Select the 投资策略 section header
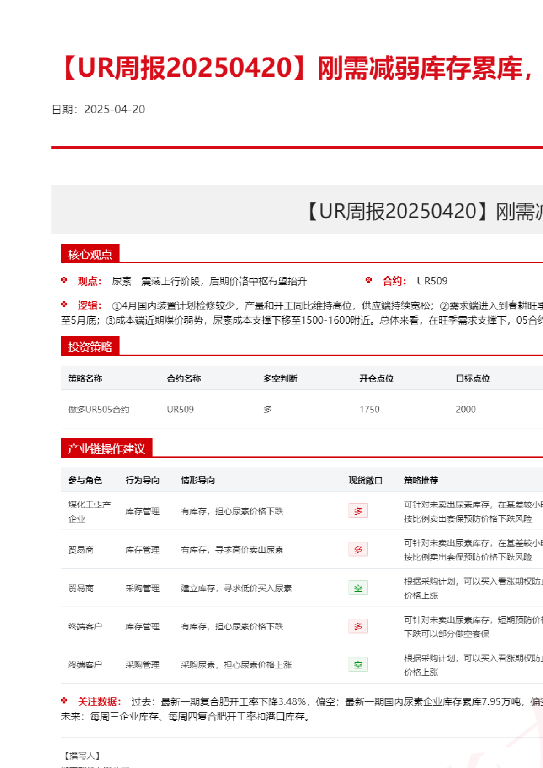The width and height of the screenshot is (543, 768). tap(90, 347)
